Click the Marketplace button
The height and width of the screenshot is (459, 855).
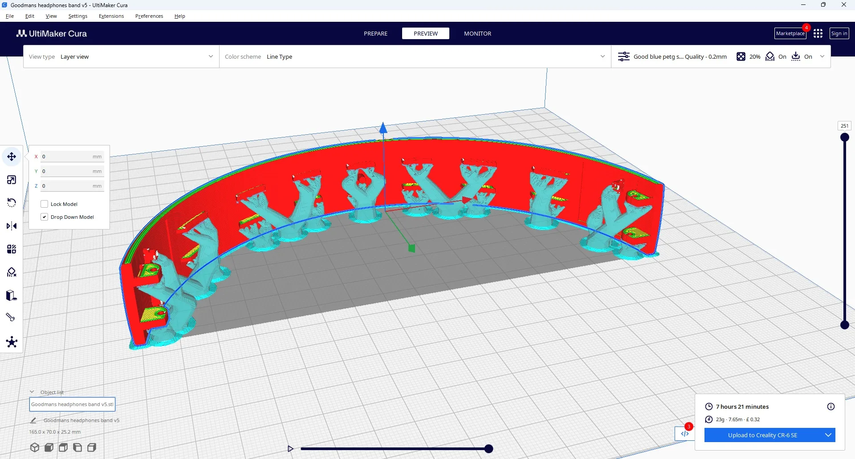790,33
